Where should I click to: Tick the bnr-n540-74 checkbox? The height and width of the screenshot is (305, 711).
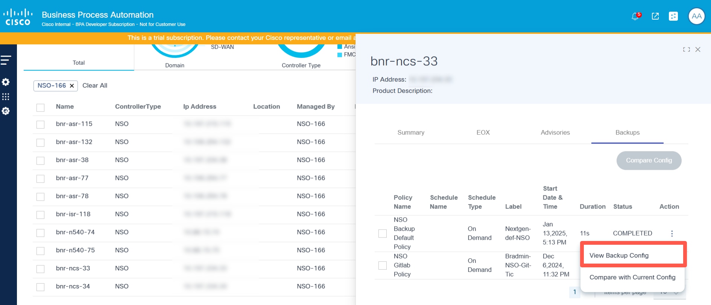pyautogui.click(x=40, y=233)
